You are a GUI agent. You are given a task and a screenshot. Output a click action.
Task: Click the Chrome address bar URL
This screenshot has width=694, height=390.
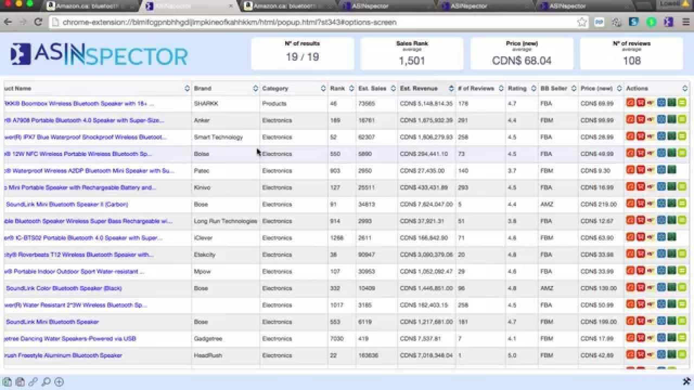point(229,22)
